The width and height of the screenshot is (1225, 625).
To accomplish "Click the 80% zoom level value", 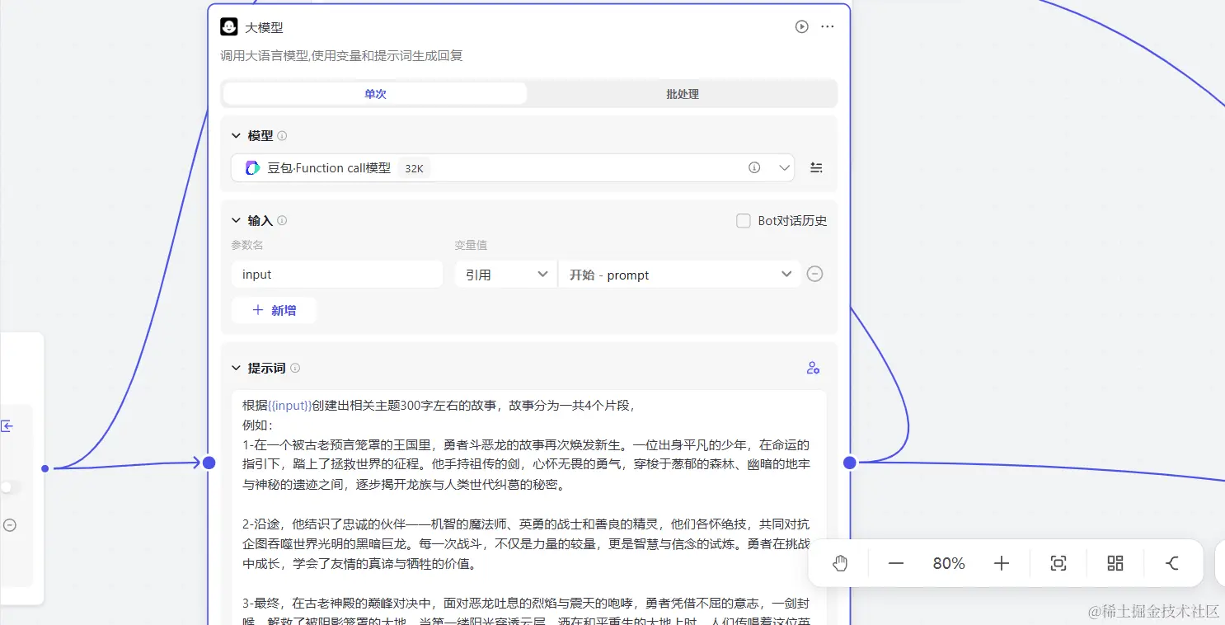I will coord(949,563).
